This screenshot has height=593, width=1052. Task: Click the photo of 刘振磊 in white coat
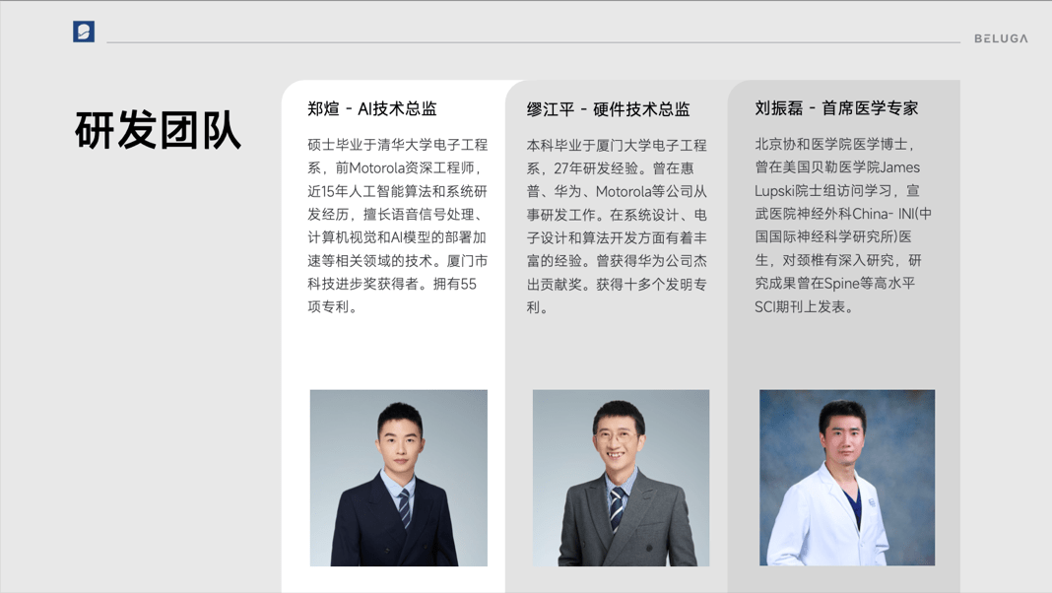tap(847, 478)
